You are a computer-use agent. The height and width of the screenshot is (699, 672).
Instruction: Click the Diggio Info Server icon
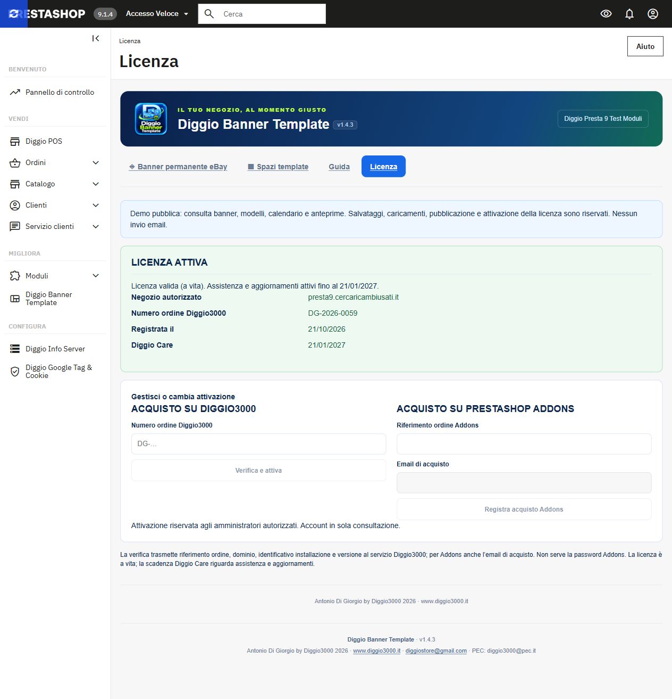click(15, 349)
